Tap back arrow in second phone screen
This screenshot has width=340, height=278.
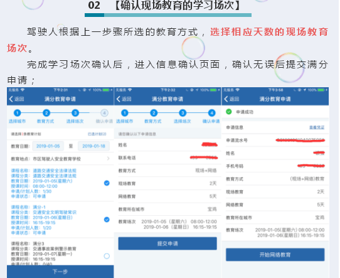tap(119, 99)
